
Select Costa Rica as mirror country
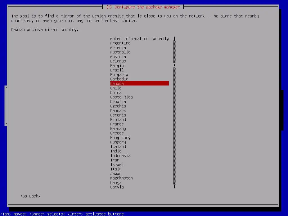pyautogui.click(x=139, y=97)
